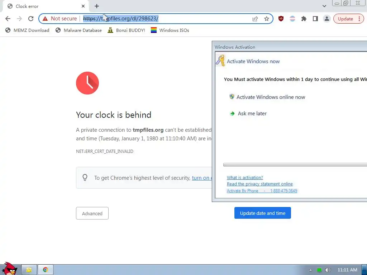This screenshot has width=367, height=275.
Task: Choose Ask me later option
Action: pyautogui.click(x=252, y=114)
